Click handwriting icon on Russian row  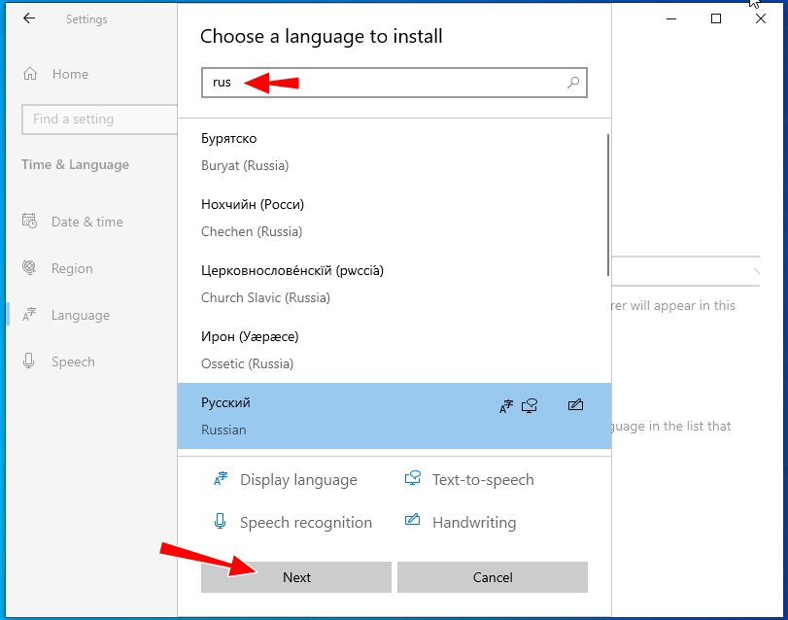click(575, 404)
